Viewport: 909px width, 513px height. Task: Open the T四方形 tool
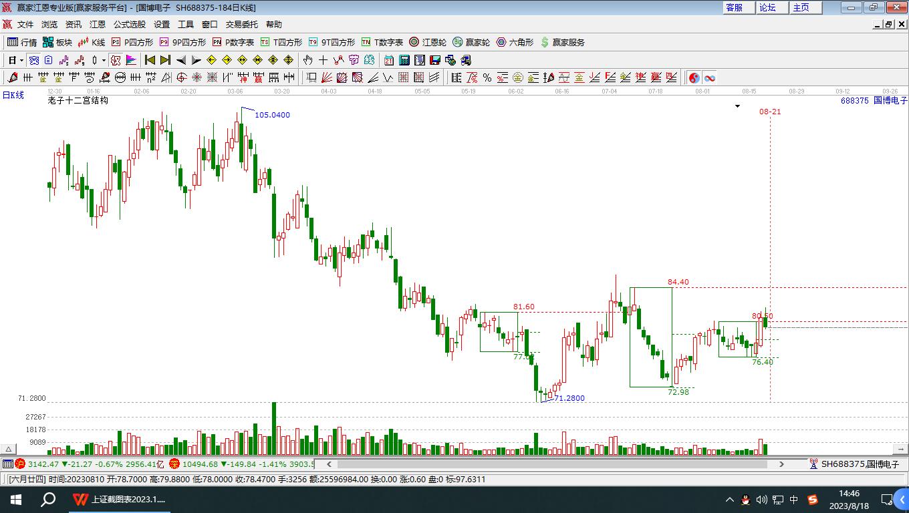[281, 42]
